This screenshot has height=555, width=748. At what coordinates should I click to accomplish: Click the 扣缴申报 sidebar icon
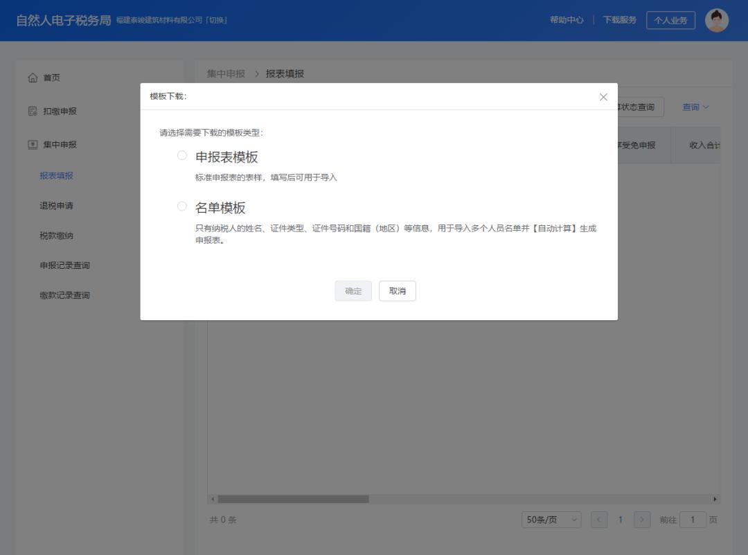coord(33,111)
